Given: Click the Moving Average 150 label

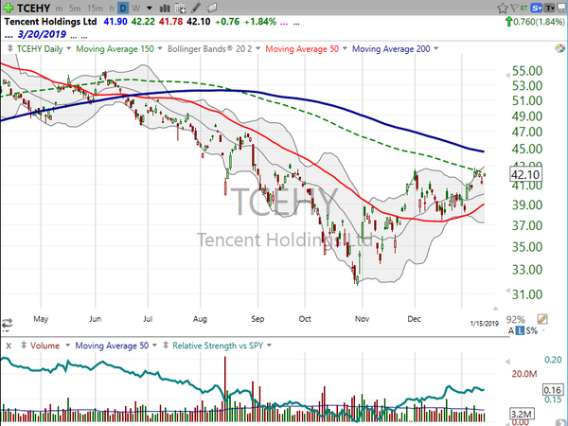Looking at the screenshot, I should (x=115, y=48).
